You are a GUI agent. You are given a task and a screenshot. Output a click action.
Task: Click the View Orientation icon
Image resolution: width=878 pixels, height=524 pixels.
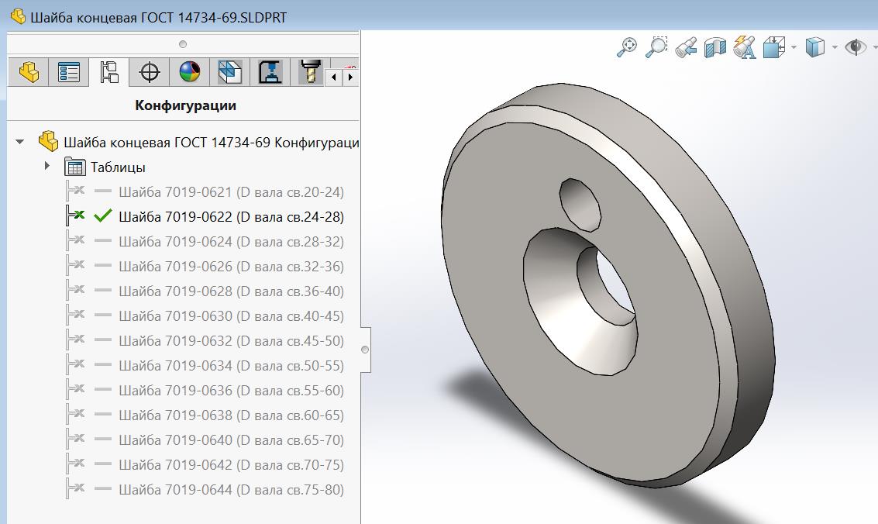tap(774, 47)
